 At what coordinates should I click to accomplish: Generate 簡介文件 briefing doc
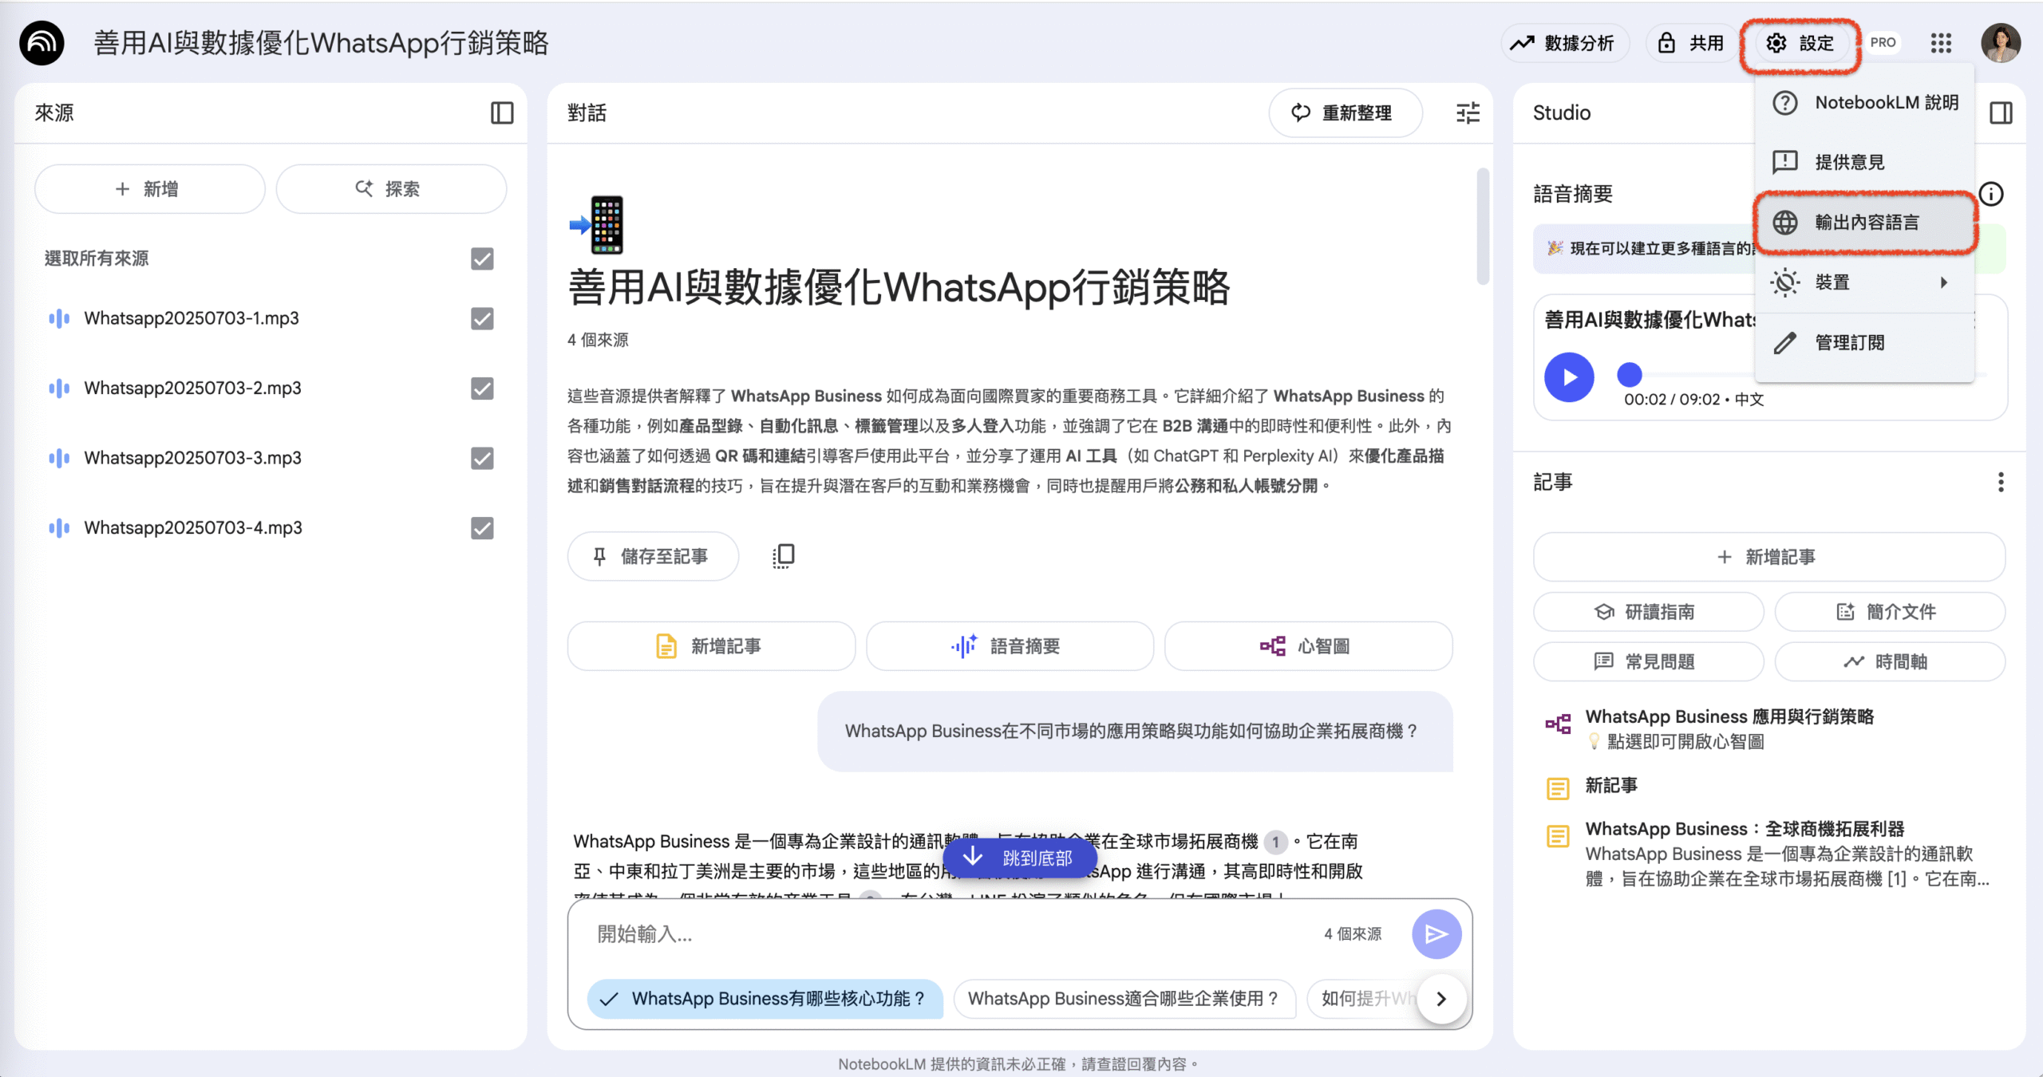pyautogui.click(x=1889, y=612)
